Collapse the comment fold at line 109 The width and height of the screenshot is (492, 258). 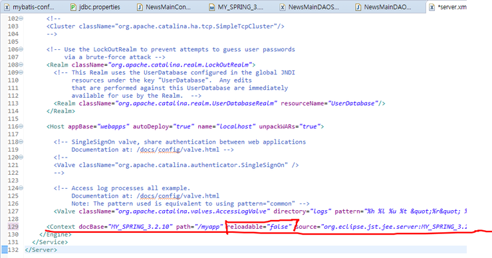21,72
